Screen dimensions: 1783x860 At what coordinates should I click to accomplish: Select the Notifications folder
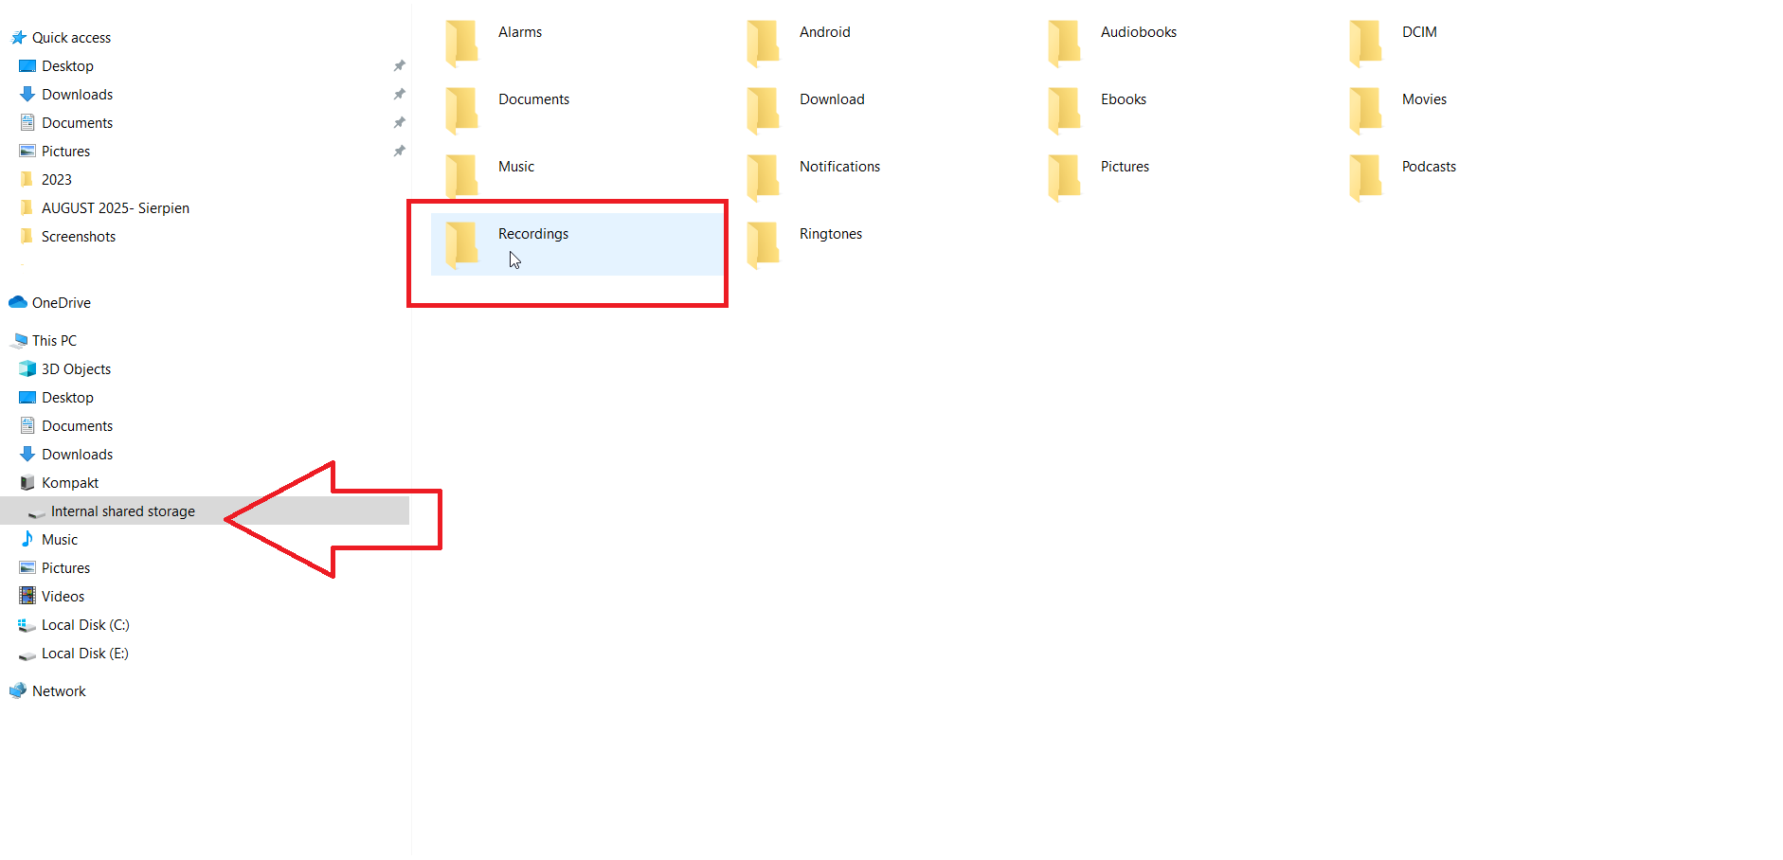pyautogui.click(x=839, y=167)
